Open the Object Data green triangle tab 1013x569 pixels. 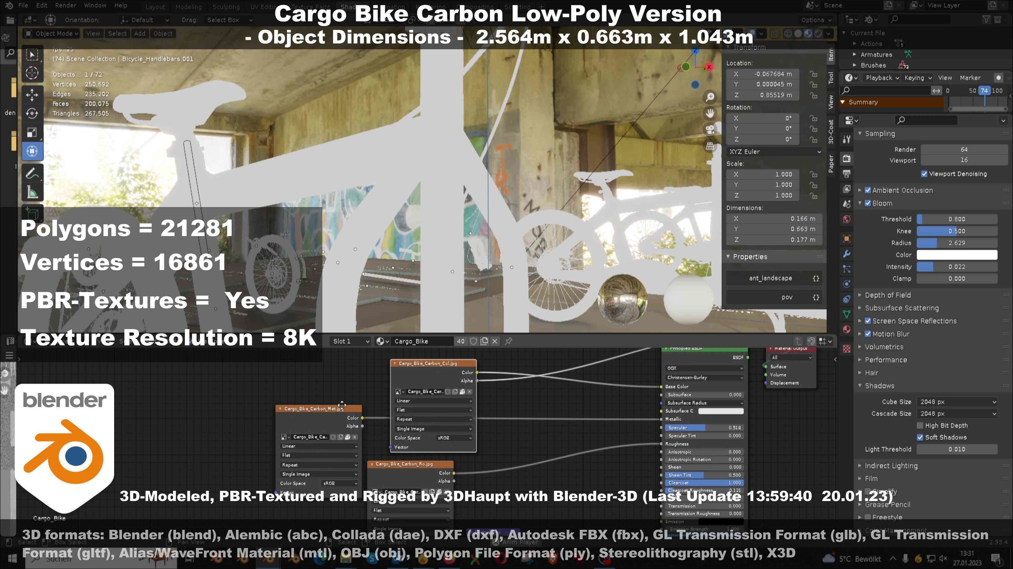[x=847, y=314]
